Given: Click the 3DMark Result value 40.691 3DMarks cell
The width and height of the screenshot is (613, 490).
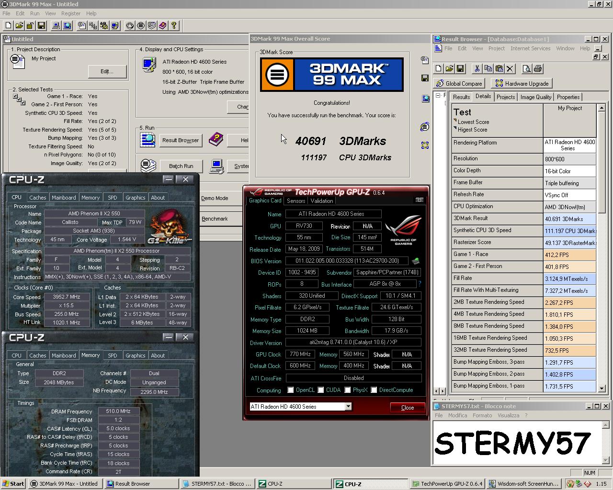Looking at the screenshot, I should coord(570,219).
